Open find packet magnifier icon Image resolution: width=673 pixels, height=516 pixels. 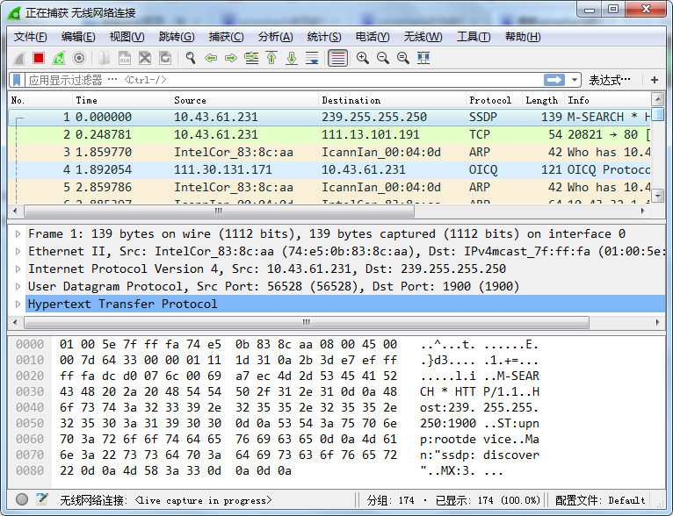[191, 58]
